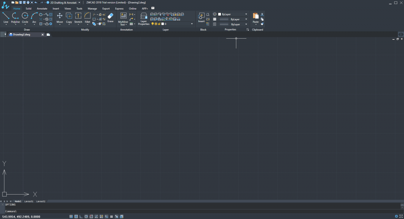Open the workspace dropdown 2D Drafting
Screen dimensions: 404x219
tap(64, 2)
